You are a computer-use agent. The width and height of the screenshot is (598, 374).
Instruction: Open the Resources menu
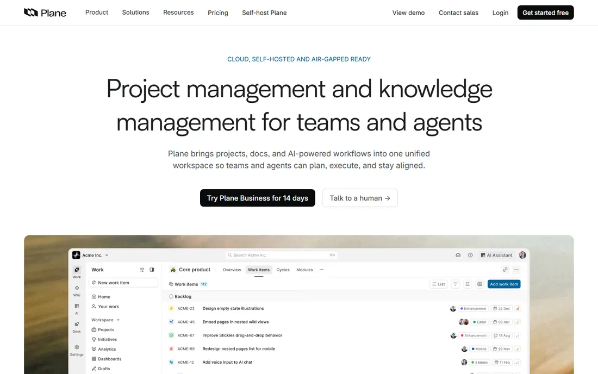point(178,12)
